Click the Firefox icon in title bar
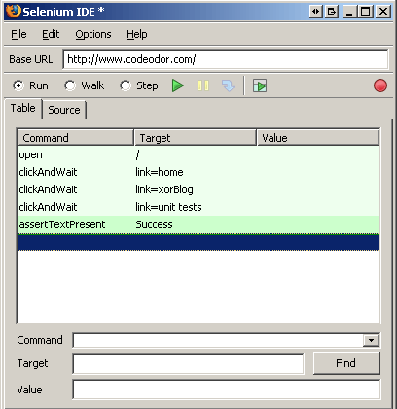This screenshot has width=397, height=409. tap(14, 12)
